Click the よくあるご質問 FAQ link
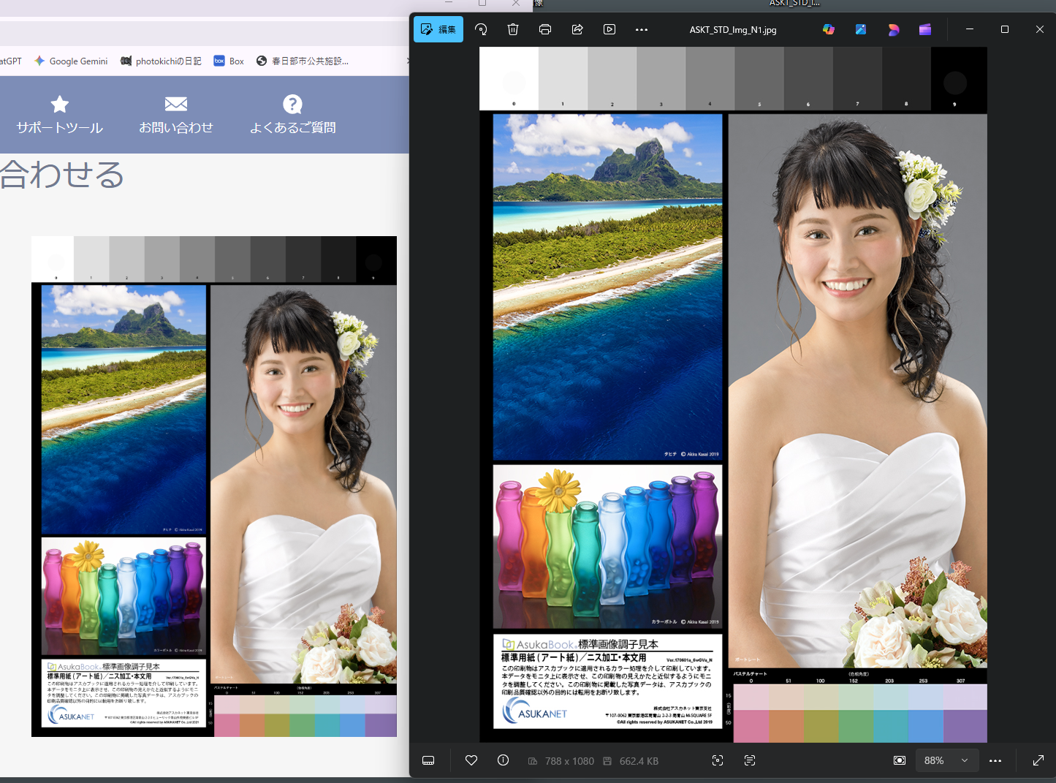This screenshot has height=783, width=1056. (x=292, y=116)
